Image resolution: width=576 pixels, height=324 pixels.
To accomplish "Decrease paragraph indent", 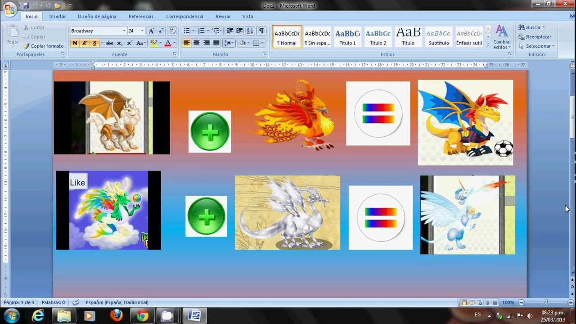I will pos(230,31).
